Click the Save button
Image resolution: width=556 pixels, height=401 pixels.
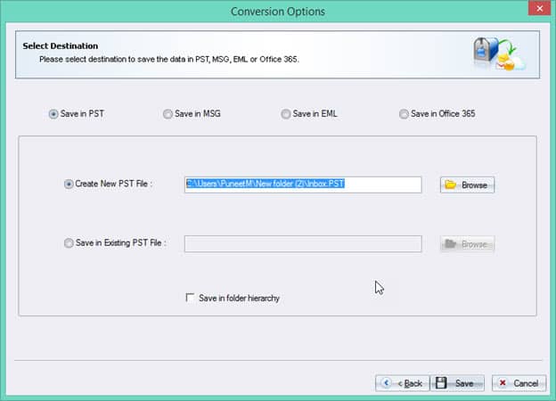click(x=457, y=383)
